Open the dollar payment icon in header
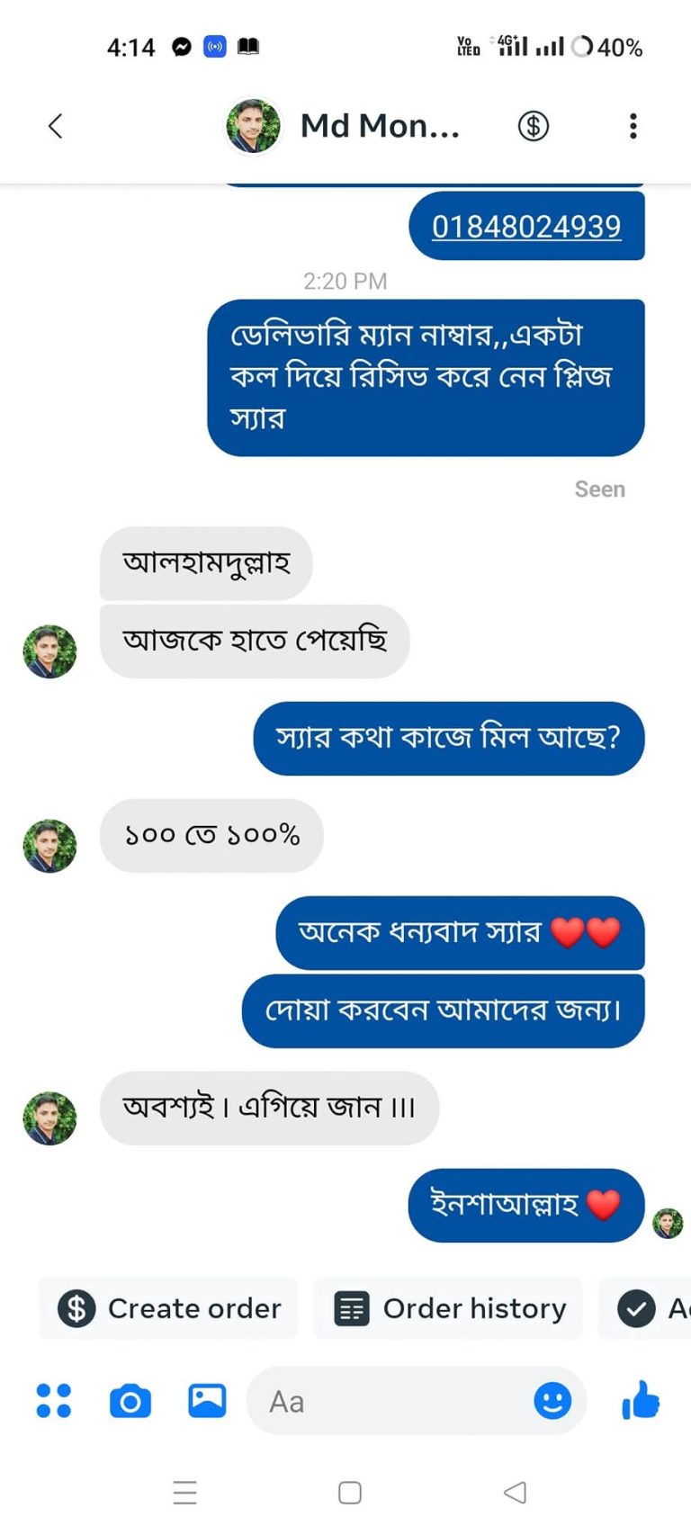The height and width of the screenshot is (1535, 691). tap(534, 126)
